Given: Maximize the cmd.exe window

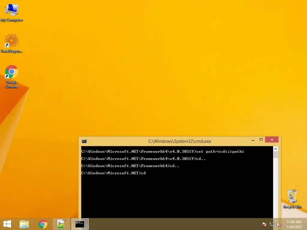Looking at the screenshot, I should (261, 140).
